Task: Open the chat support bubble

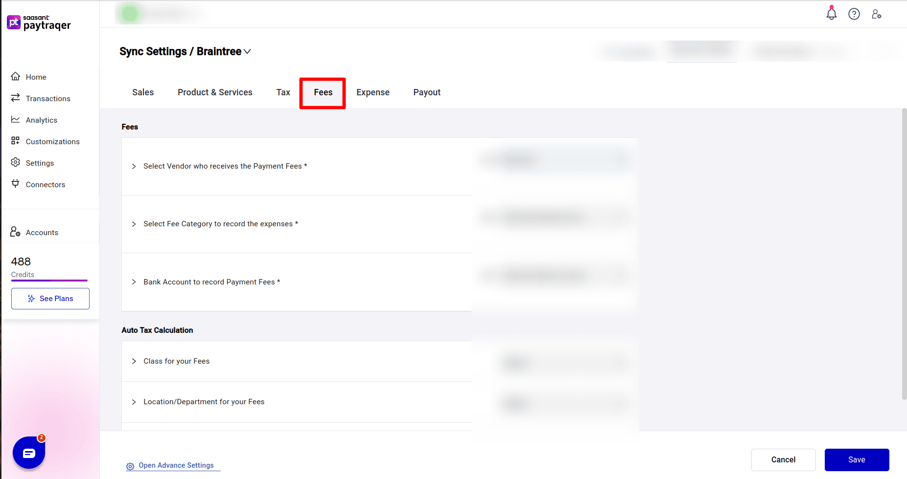Action: 28,453
